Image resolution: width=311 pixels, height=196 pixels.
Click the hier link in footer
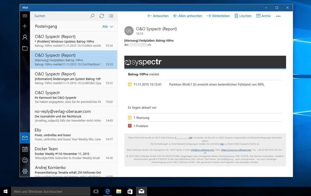pos(222,144)
